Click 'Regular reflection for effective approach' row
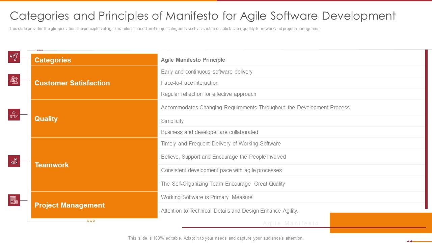The image size is (432, 243). (x=291, y=94)
